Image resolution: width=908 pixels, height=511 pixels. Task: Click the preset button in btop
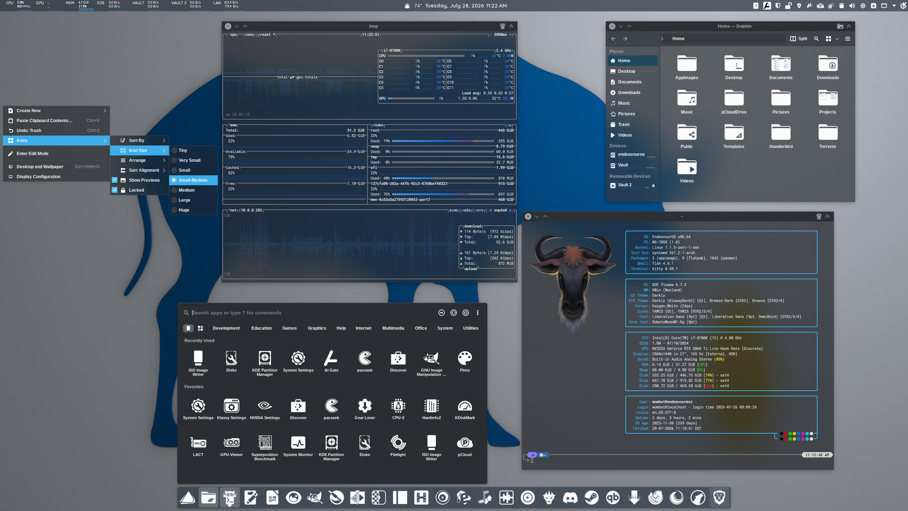click(265, 35)
